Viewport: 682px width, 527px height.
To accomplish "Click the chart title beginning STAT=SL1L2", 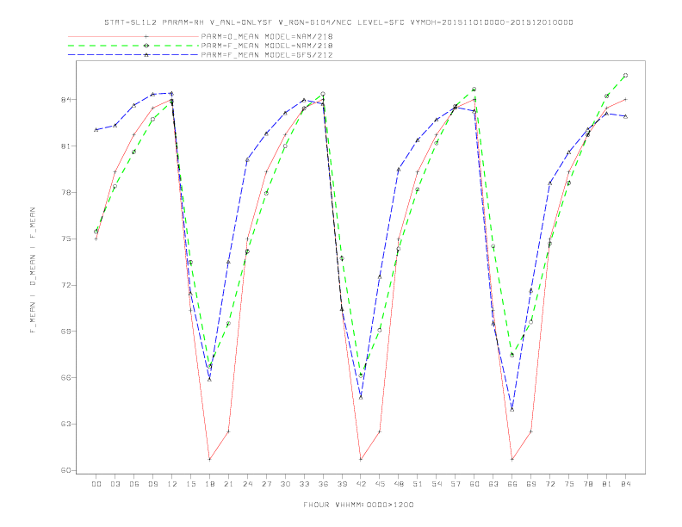I will tap(338, 22).
